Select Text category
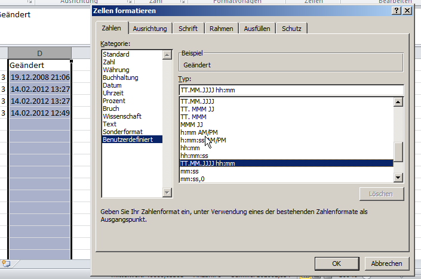 [132, 124]
